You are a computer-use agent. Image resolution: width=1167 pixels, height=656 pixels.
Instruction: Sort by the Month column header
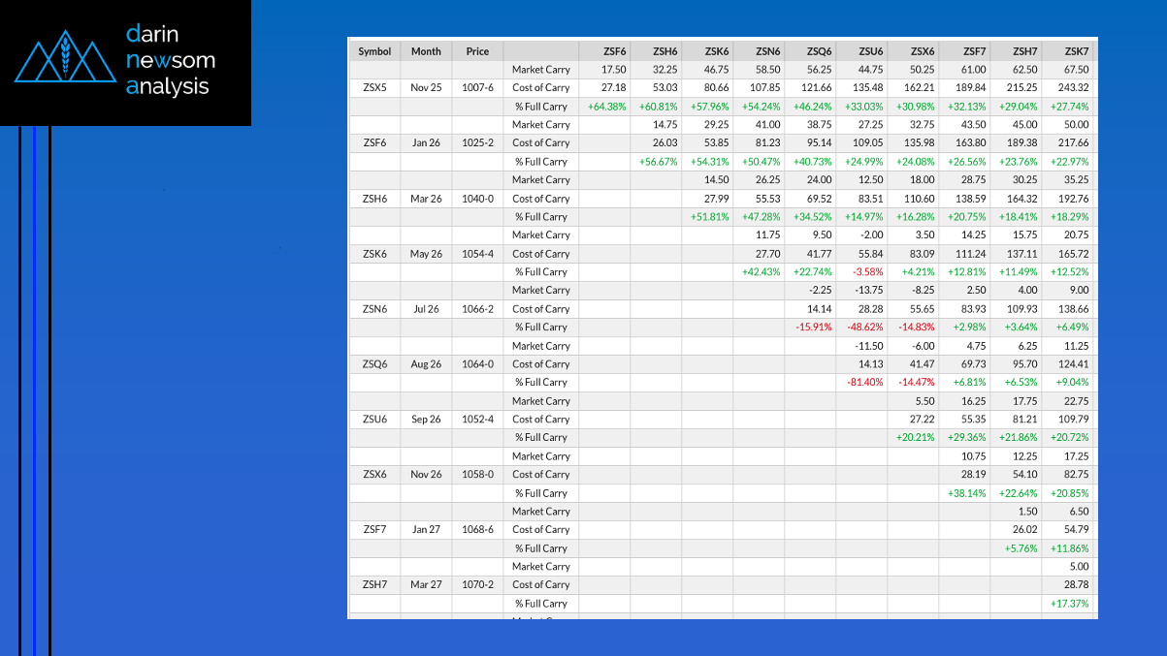[426, 51]
